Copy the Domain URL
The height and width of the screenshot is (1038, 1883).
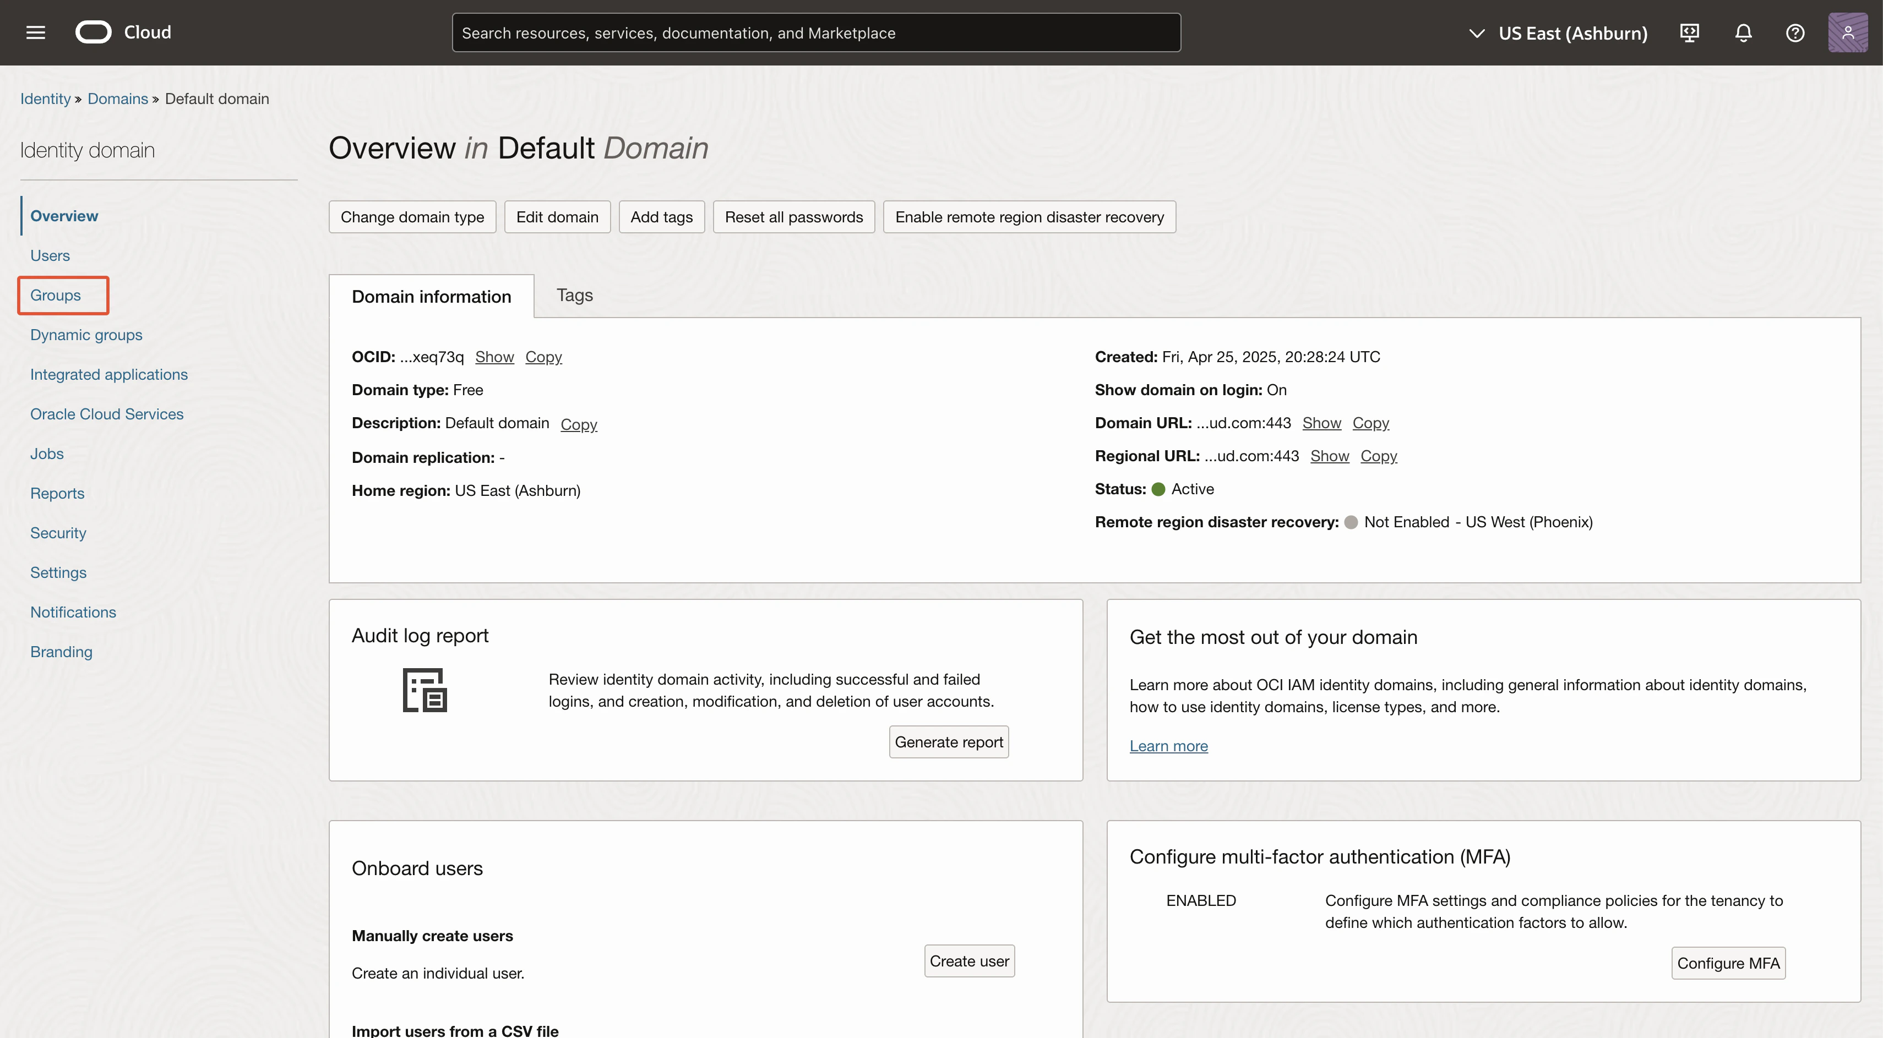point(1370,423)
